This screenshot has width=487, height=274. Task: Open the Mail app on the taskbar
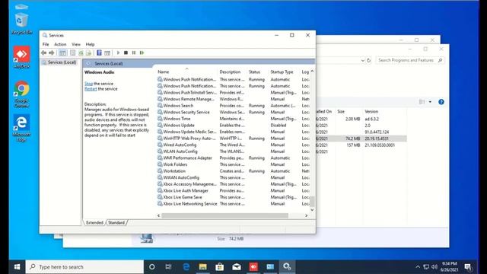[237, 266]
